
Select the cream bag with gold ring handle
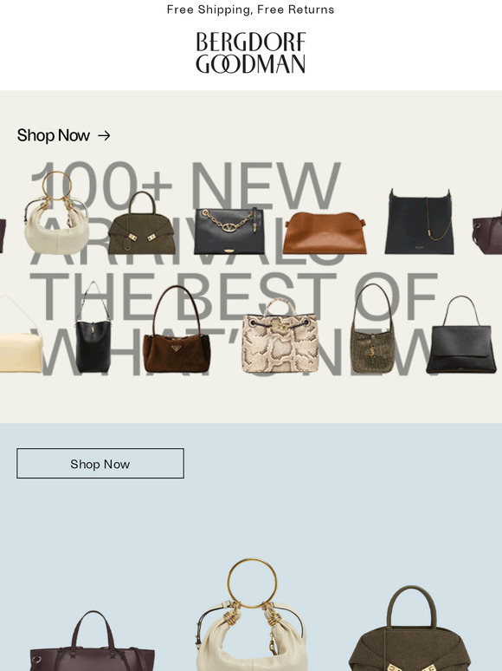pyautogui.click(x=56, y=213)
